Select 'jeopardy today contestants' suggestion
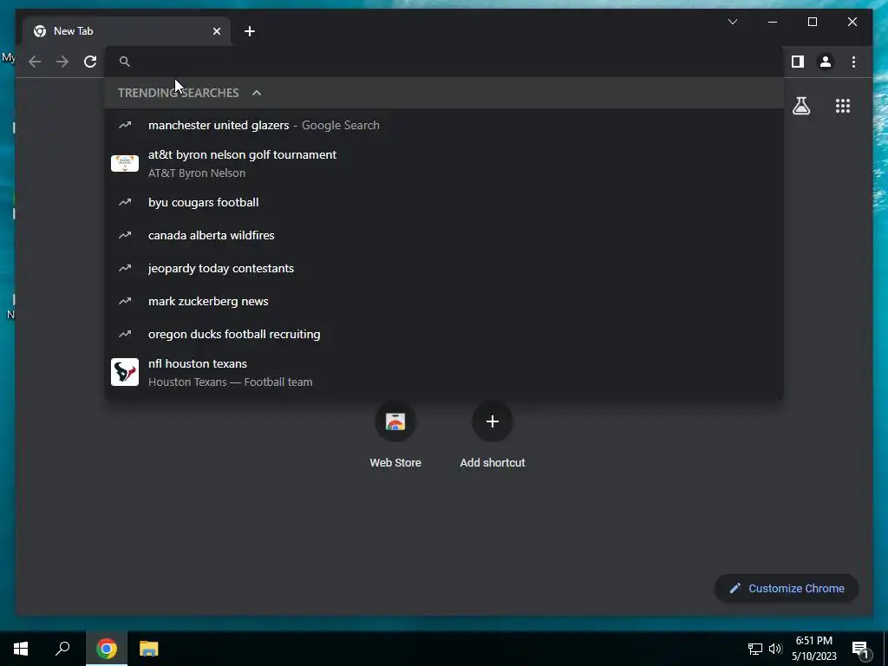The width and height of the screenshot is (888, 666). (443, 269)
